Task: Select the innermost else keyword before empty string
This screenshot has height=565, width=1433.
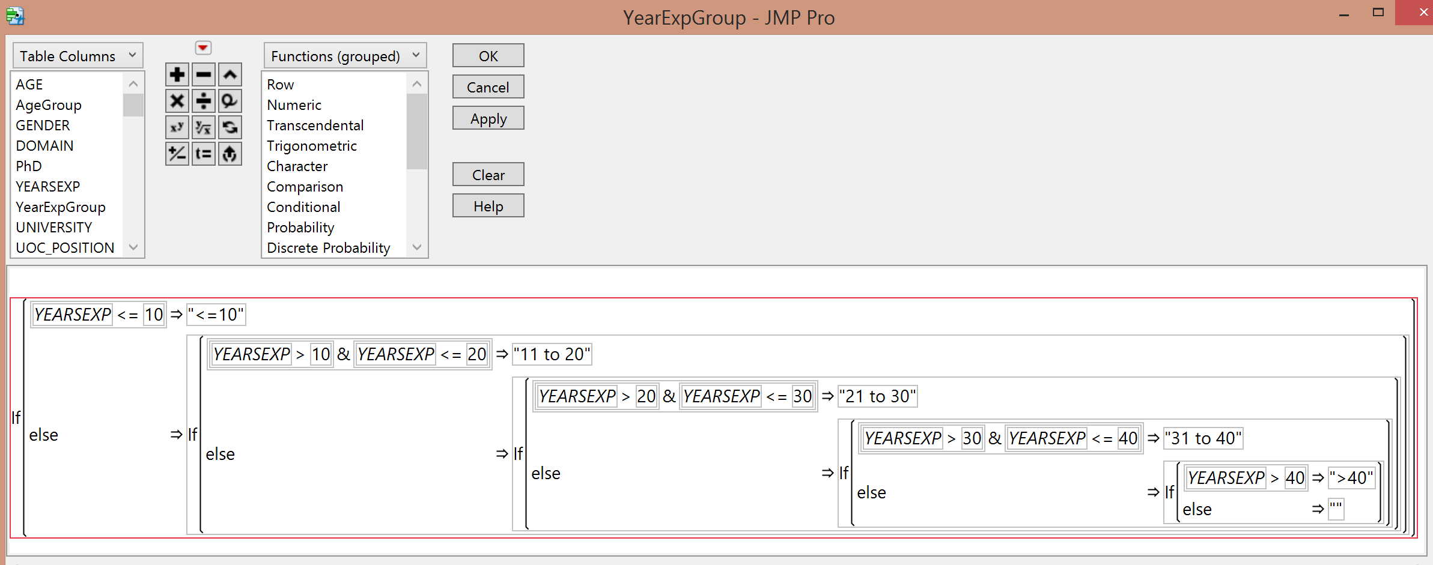Action: click(1197, 509)
